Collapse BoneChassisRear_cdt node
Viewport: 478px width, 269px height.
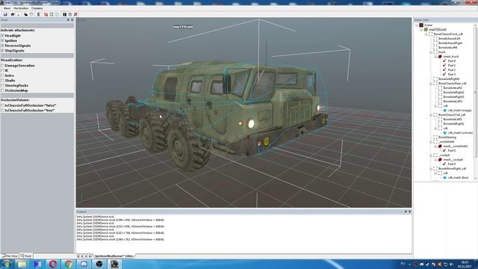431,83
